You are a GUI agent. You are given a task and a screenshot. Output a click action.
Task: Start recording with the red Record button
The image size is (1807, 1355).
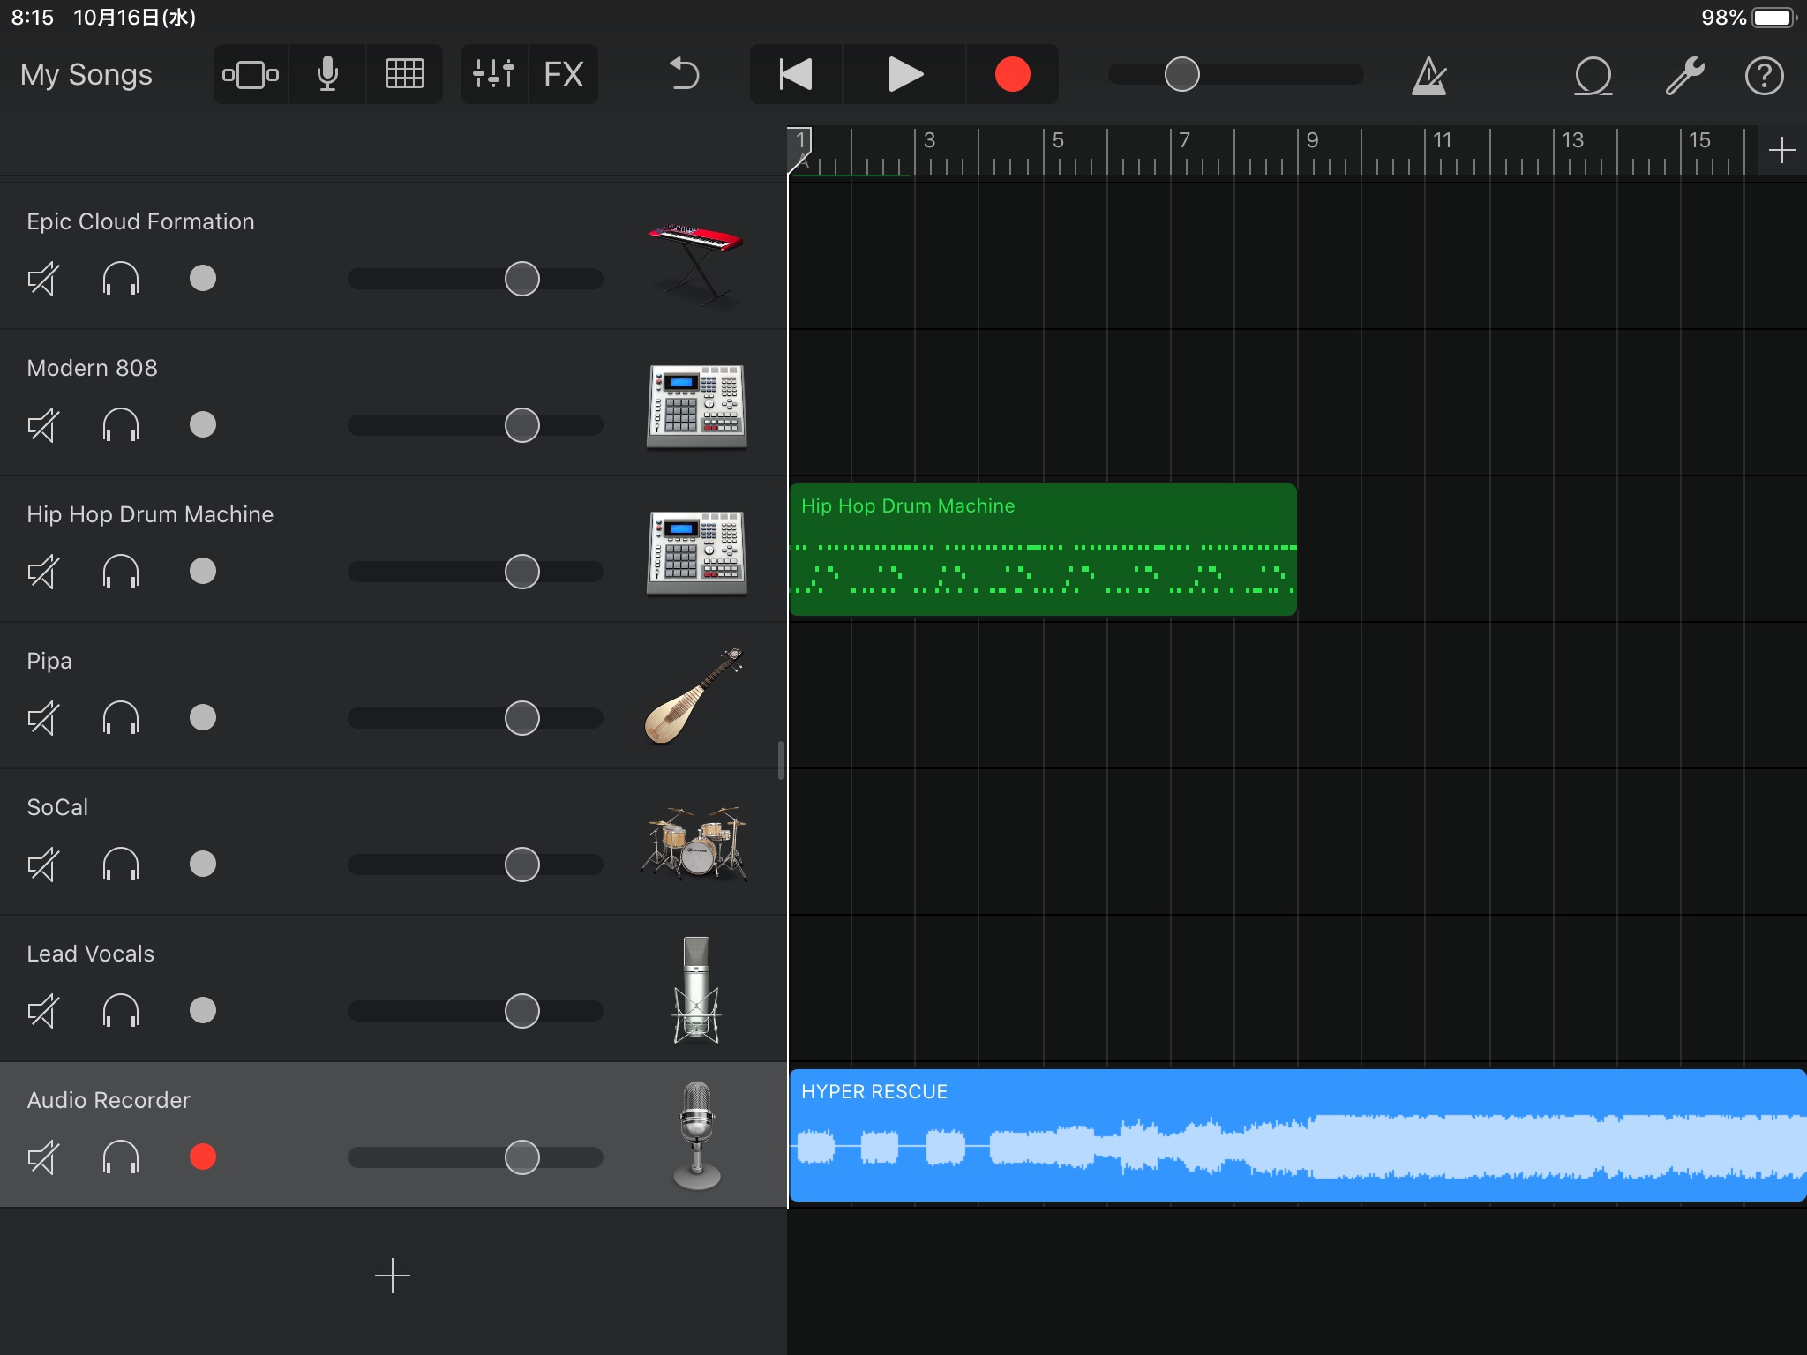pyautogui.click(x=1013, y=75)
